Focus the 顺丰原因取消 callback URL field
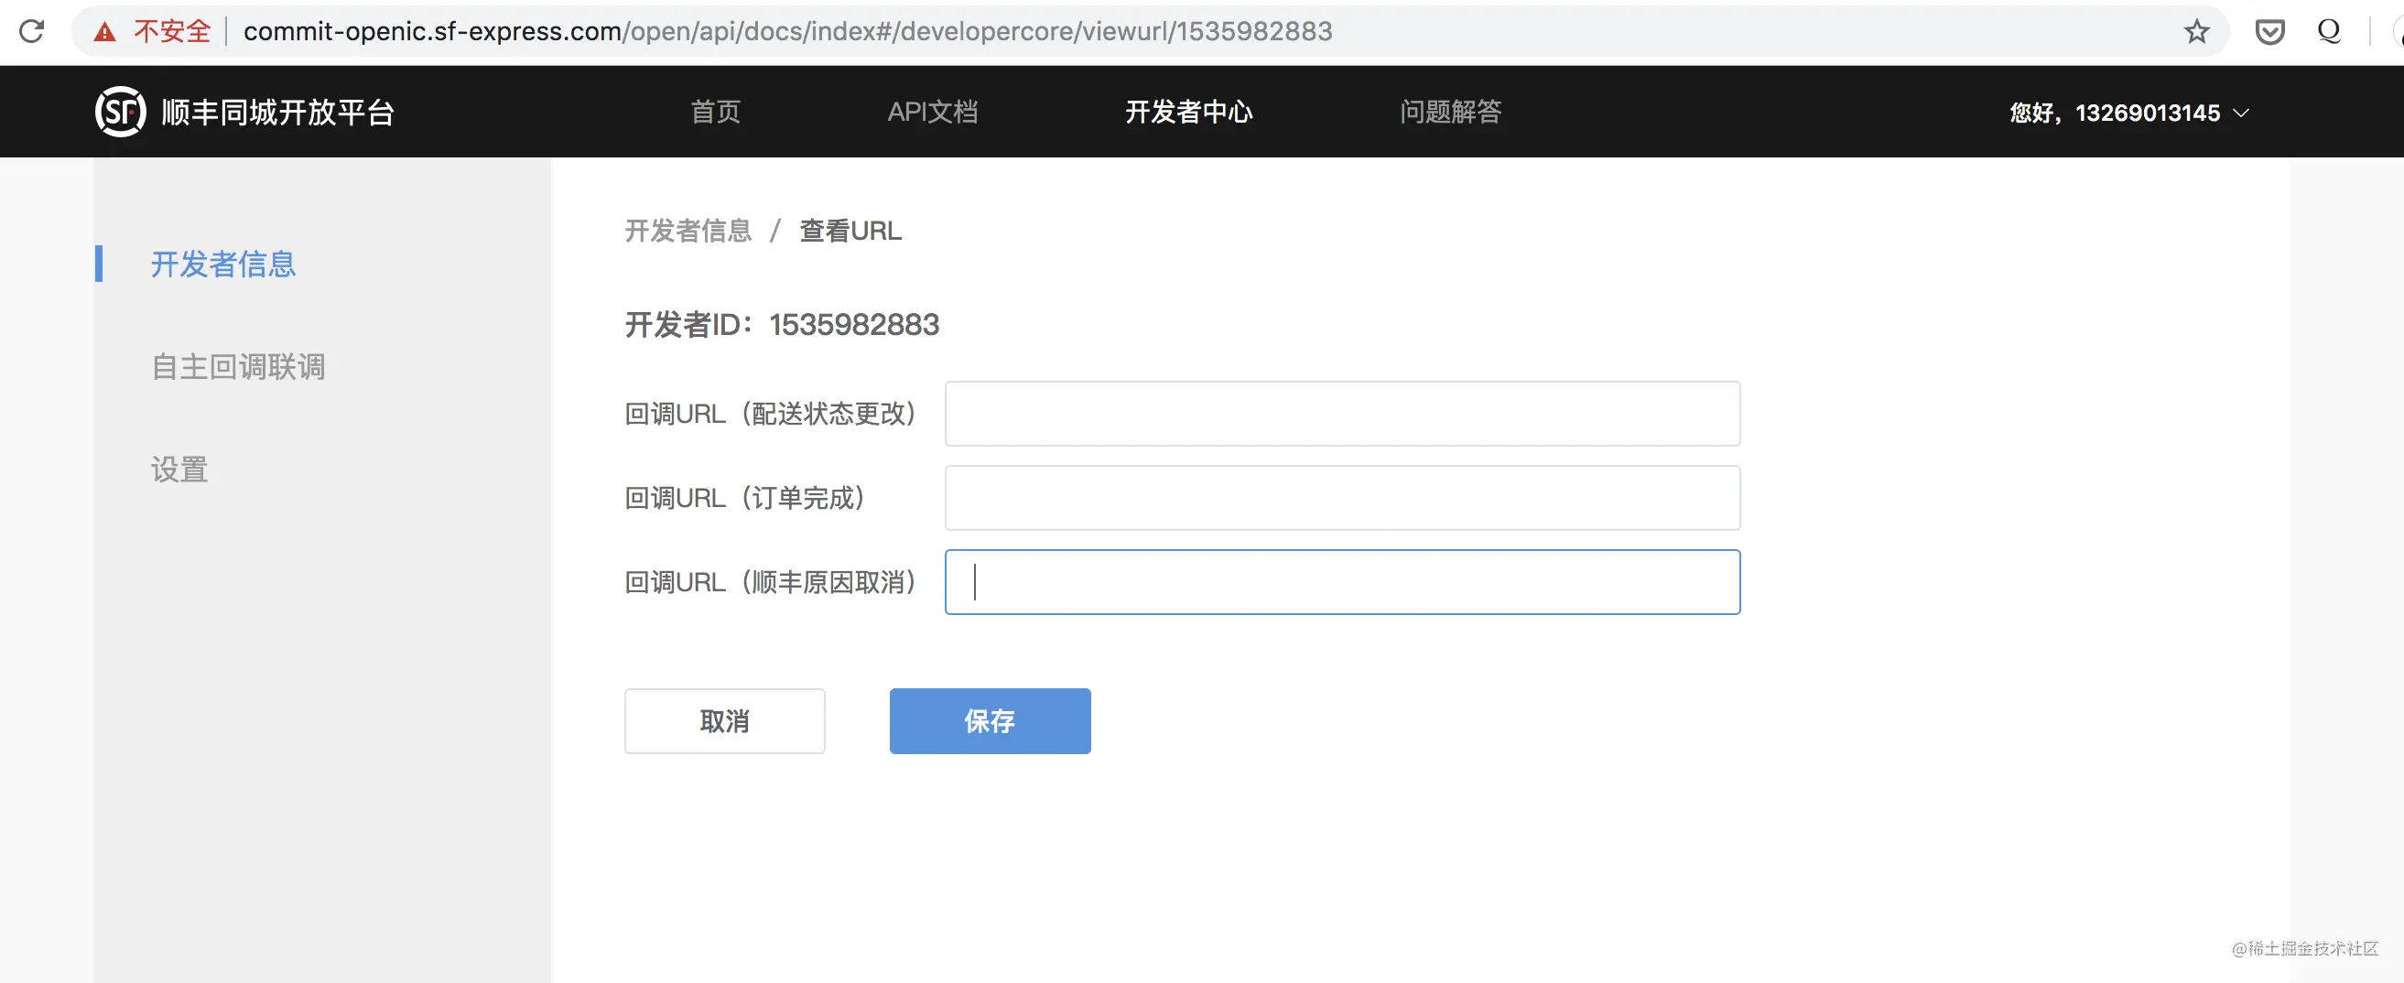Screen dimensions: 2404x983 (1342, 582)
